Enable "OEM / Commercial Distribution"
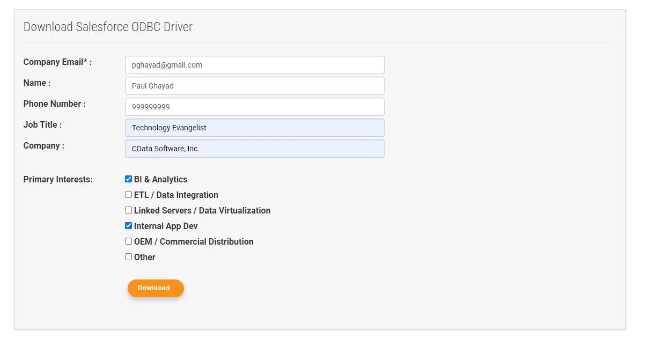The image size is (649, 346). 128,241
